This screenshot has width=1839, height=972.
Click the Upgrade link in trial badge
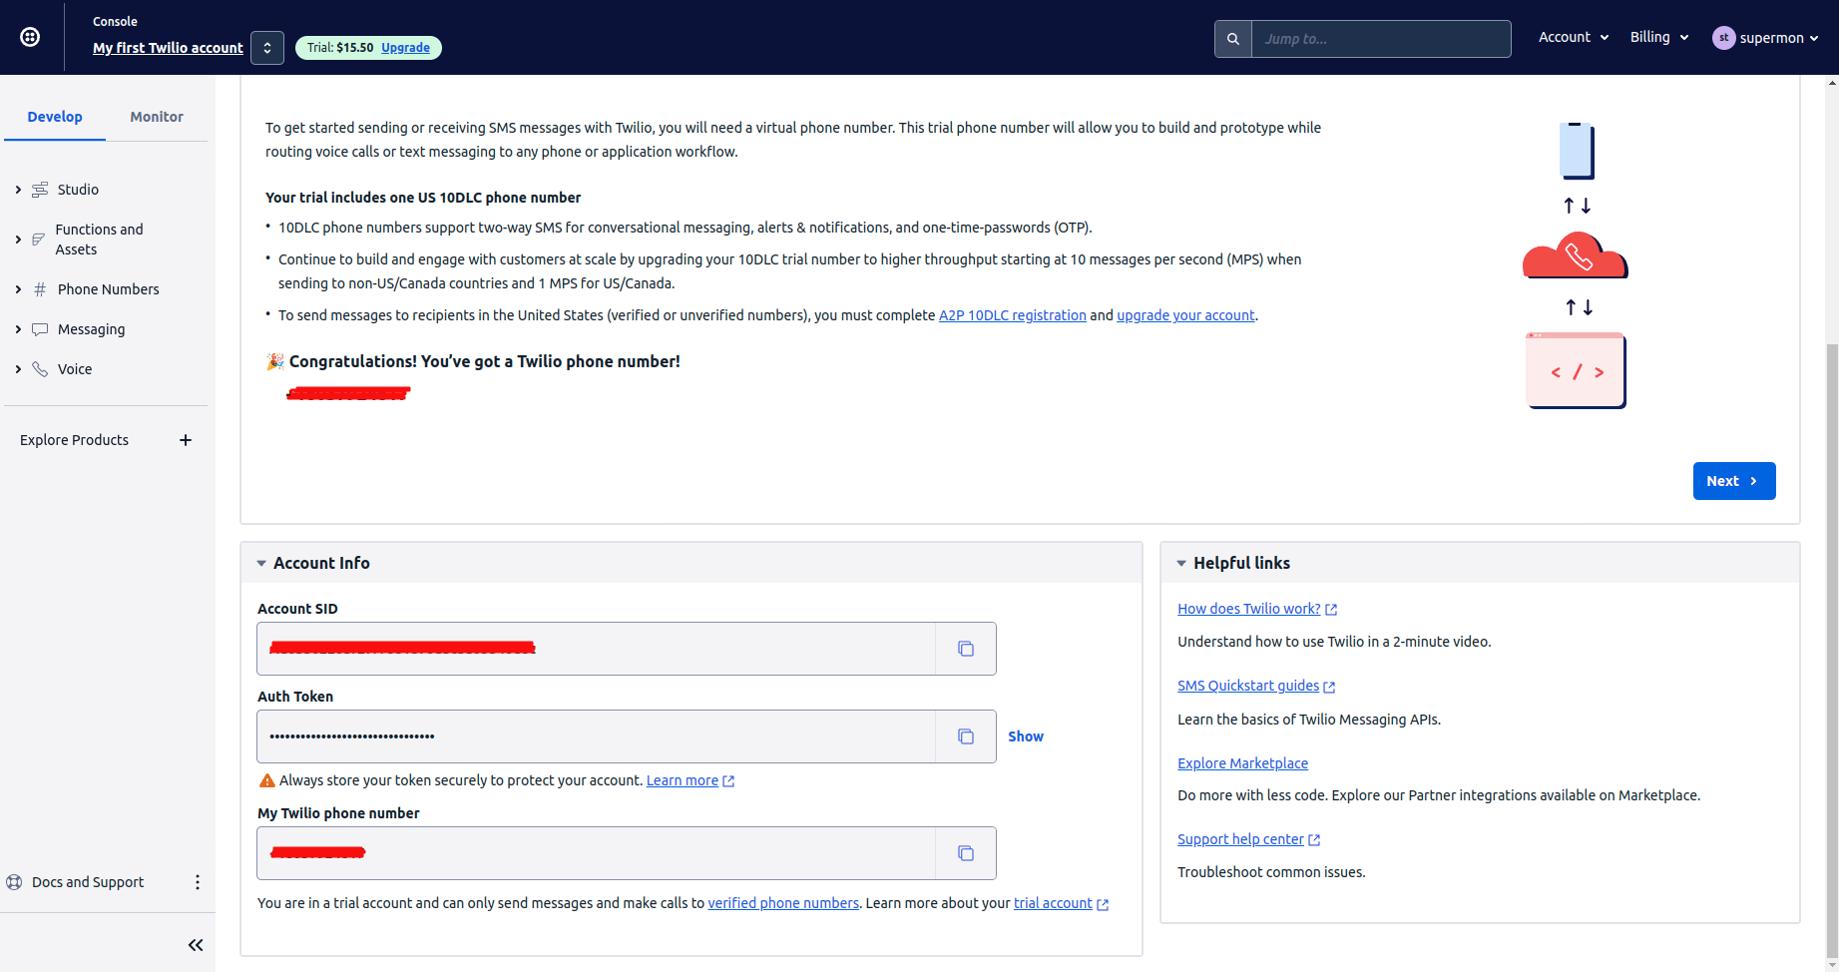[405, 48]
